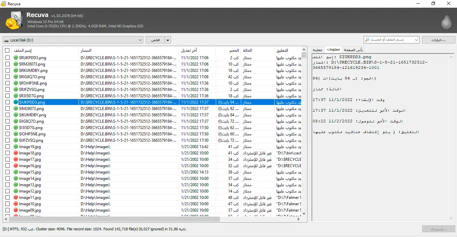Click the Piriform pear logo icon
This screenshot has height=237, width=457.
click(x=446, y=21)
